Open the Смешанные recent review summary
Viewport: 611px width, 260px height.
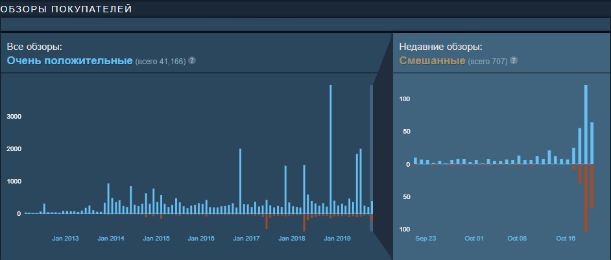click(432, 61)
